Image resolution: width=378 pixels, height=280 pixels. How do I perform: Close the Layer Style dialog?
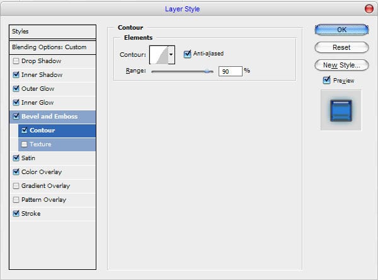pyautogui.click(x=368, y=9)
